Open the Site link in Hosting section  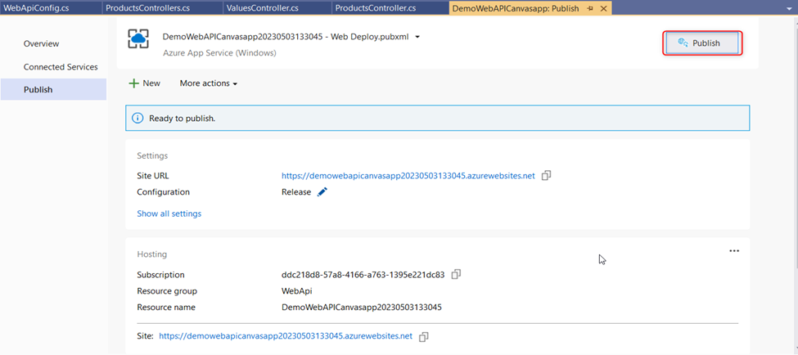[286, 336]
